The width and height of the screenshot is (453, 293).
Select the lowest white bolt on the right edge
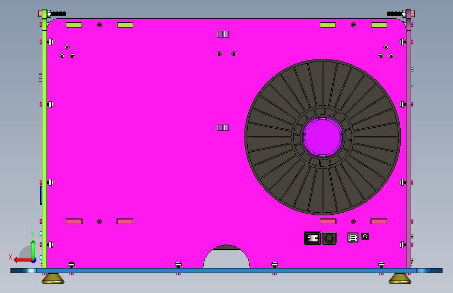point(402,245)
